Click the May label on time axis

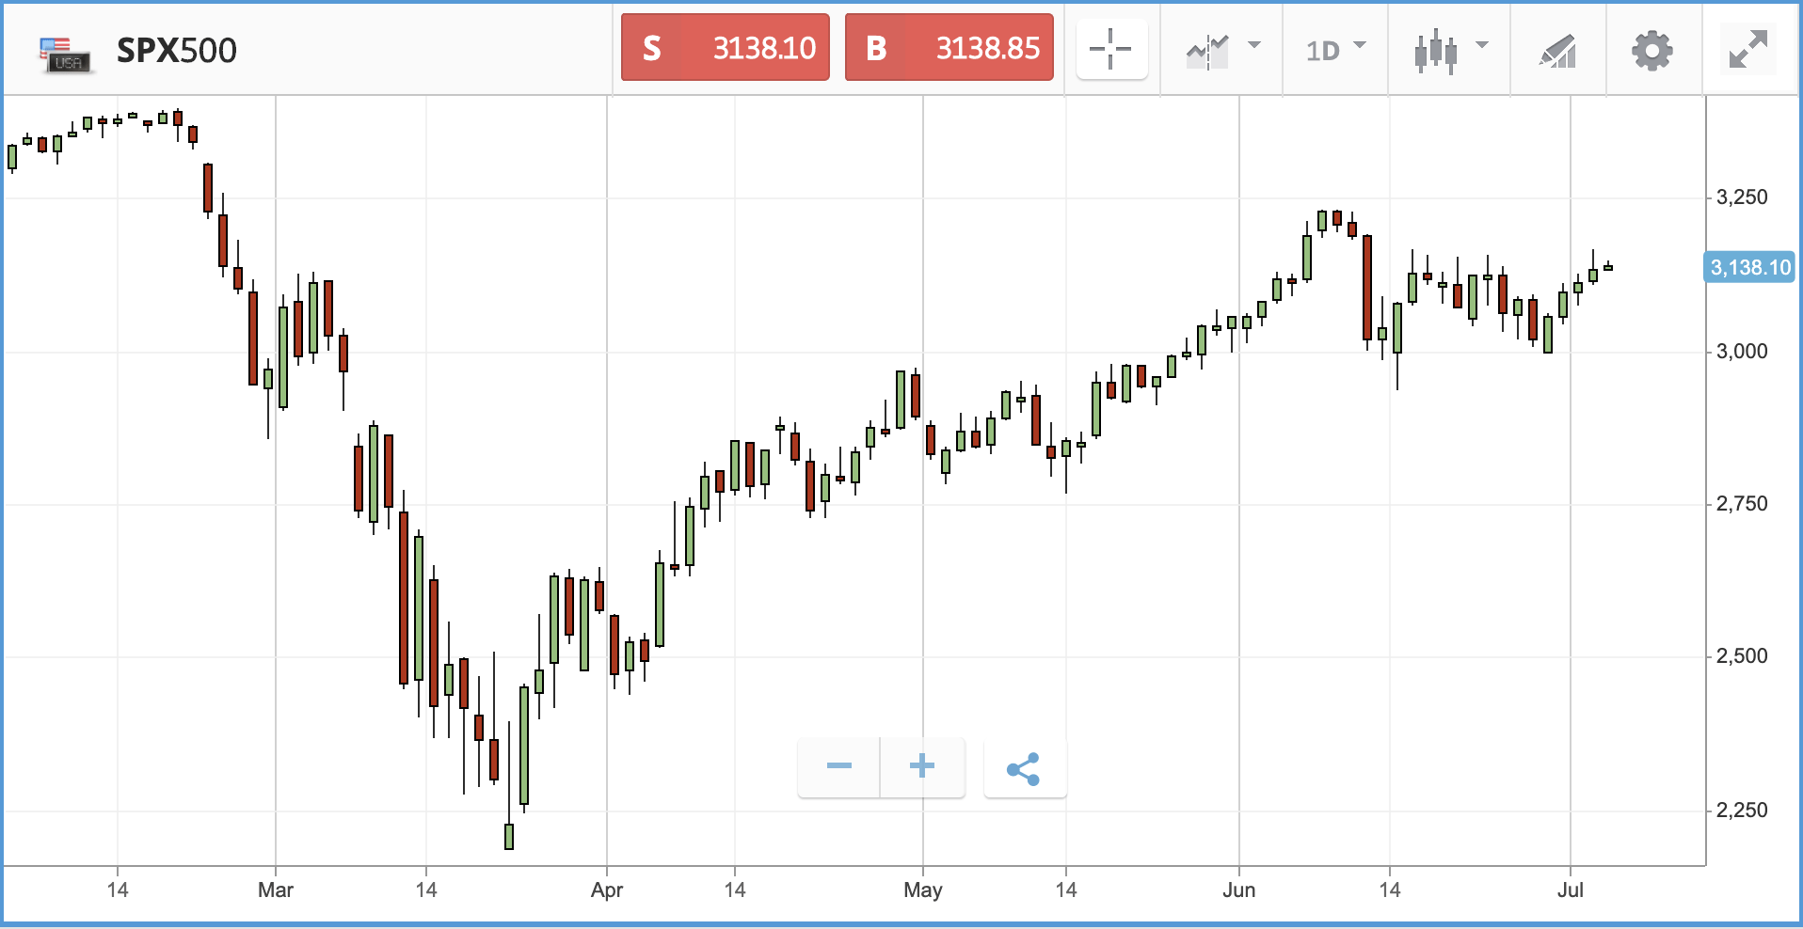922,890
